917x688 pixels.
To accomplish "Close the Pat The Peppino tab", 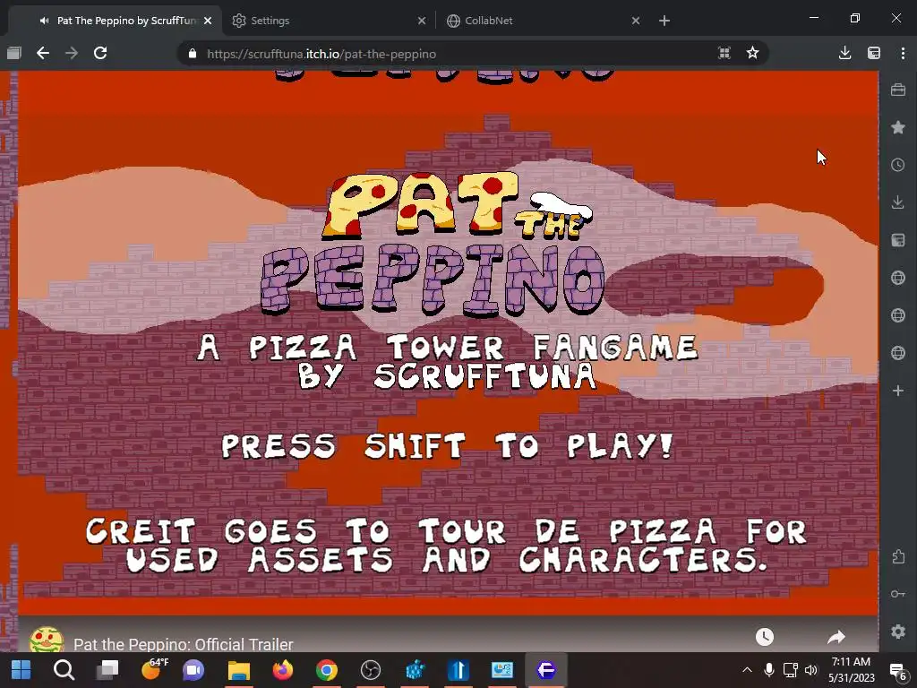I will coord(208,21).
